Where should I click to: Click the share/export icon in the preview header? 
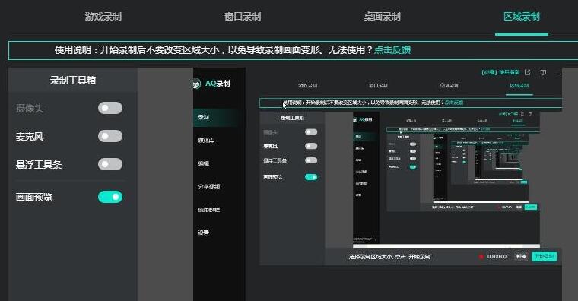pos(528,72)
